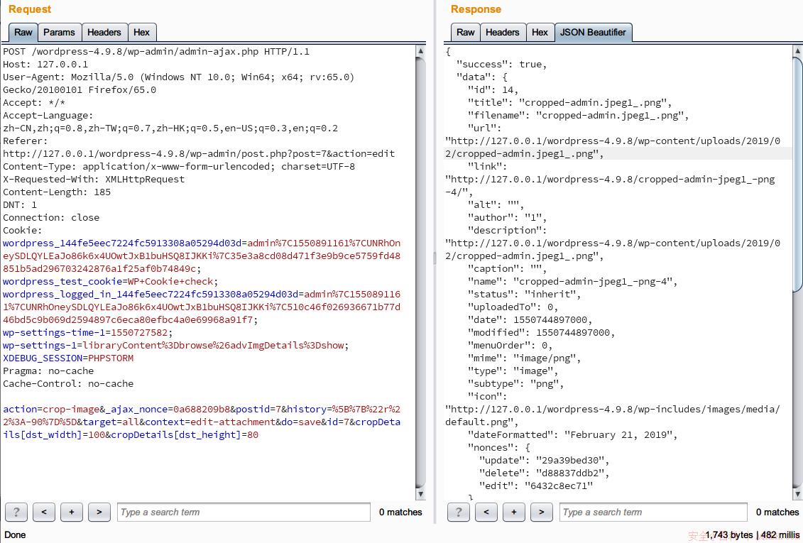Select the JSON Beautifier tab
Image resolution: width=803 pixels, height=543 pixels.
click(593, 32)
